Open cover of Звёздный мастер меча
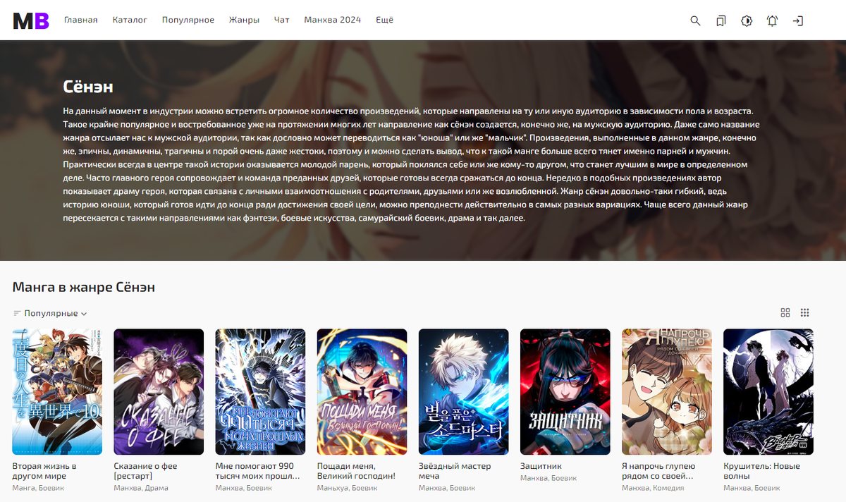Viewport: 846px width, 502px height. click(x=463, y=392)
